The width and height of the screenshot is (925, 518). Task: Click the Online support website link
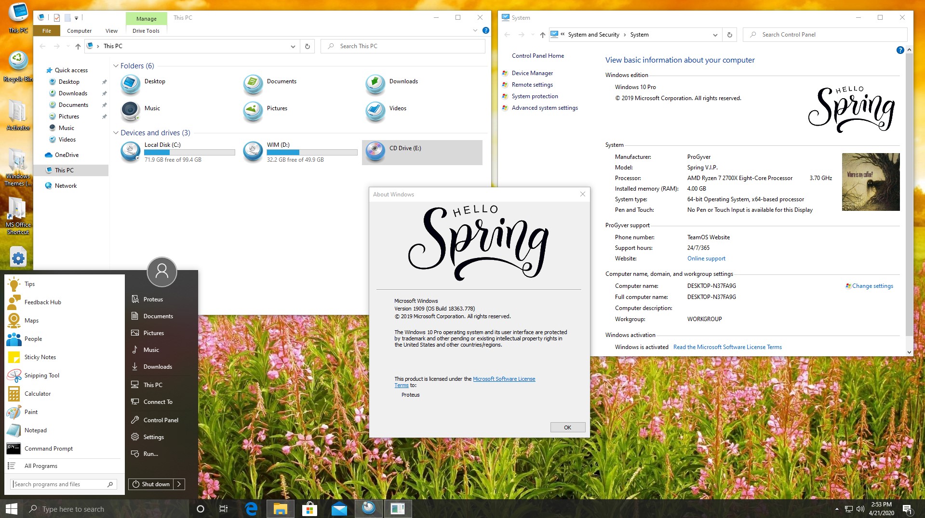pyautogui.click(x=706, y=259)
